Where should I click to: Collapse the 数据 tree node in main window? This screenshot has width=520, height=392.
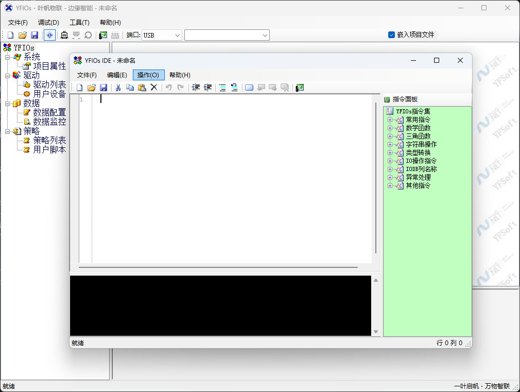(x=7, y=104)
